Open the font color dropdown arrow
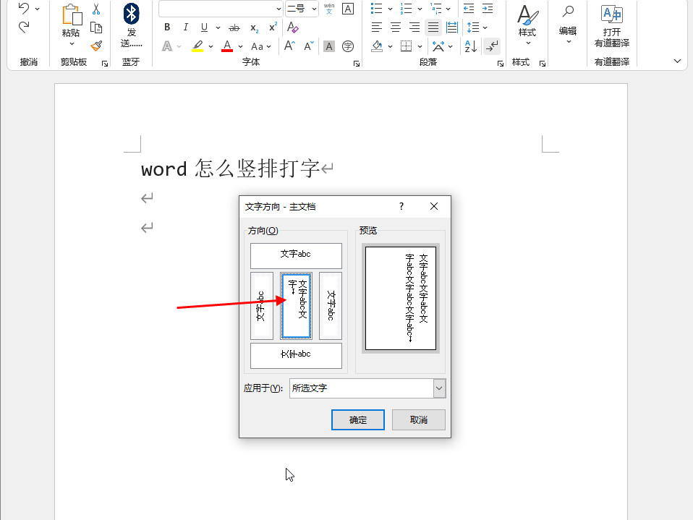Screen dimensions: 693x520 pos(240,46)
